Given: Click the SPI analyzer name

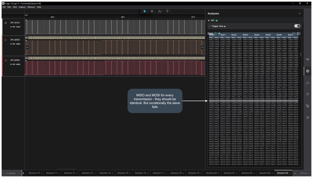Looking at the screenshot, I should click(x=212, y=20).
